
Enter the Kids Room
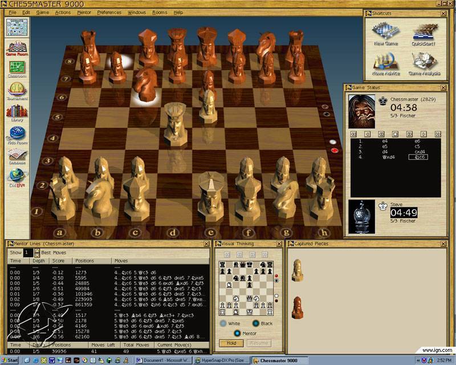[x=17, y=136]
